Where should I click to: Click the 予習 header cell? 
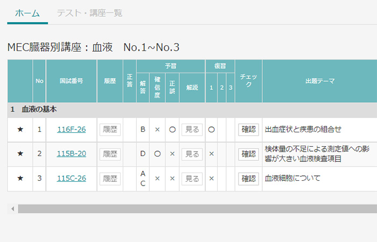click(x=171, y=66)
